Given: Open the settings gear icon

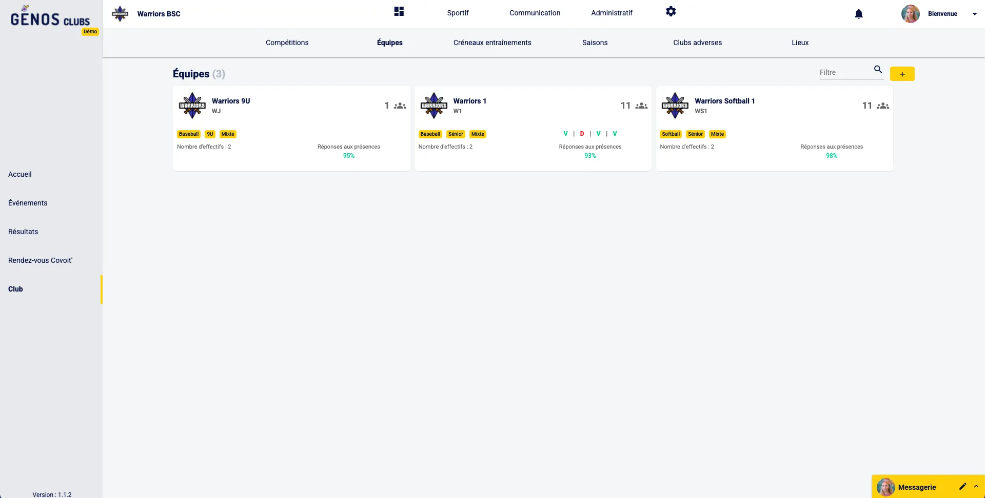Looking at the screenshot, I should pos(671,11).
